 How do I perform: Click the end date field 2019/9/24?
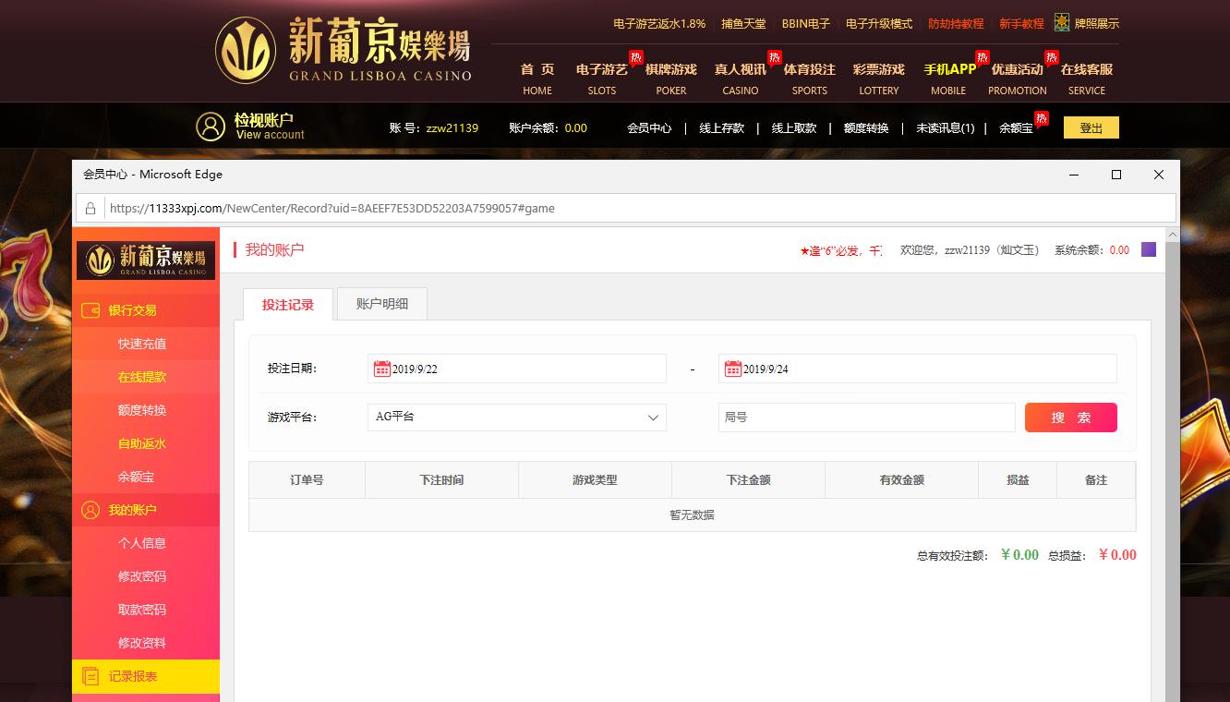(918, 369)
